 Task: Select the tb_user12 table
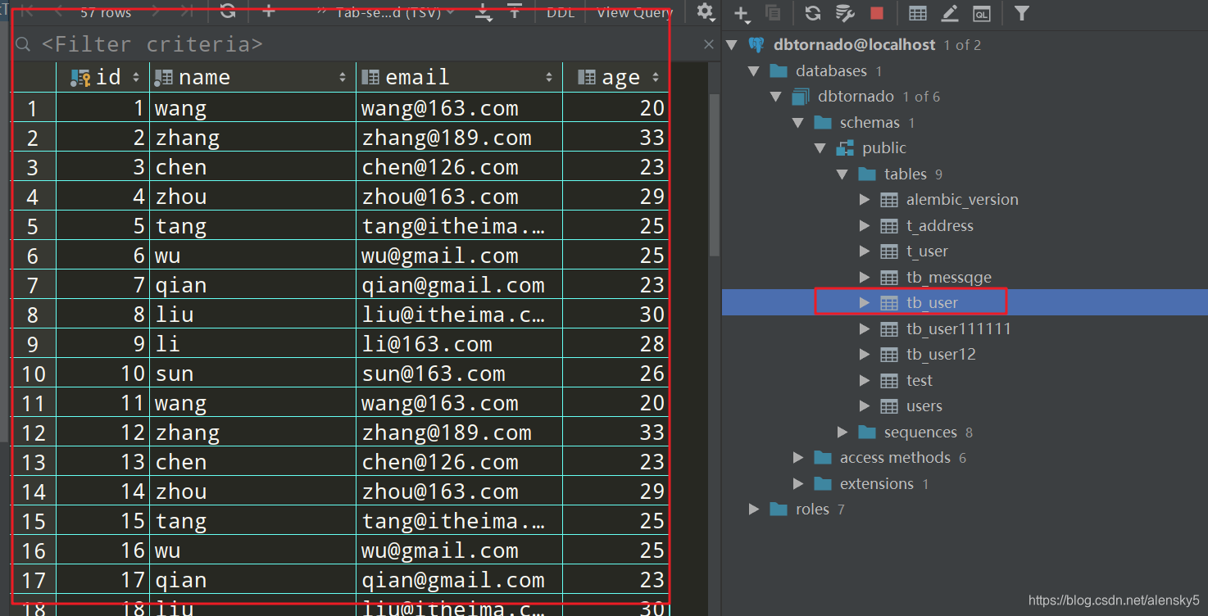(941, 355)
